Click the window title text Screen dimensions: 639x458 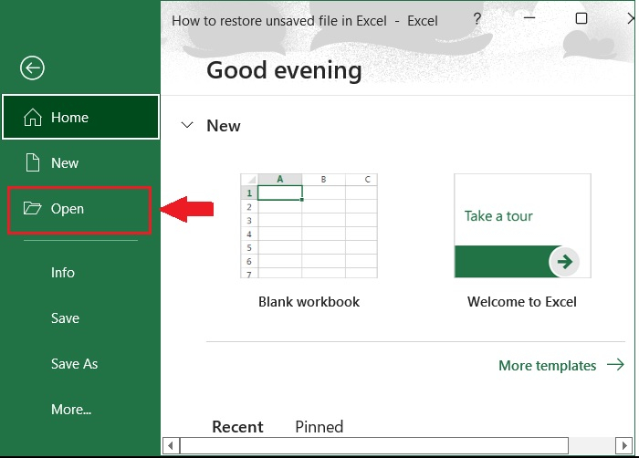pos(305,21)
